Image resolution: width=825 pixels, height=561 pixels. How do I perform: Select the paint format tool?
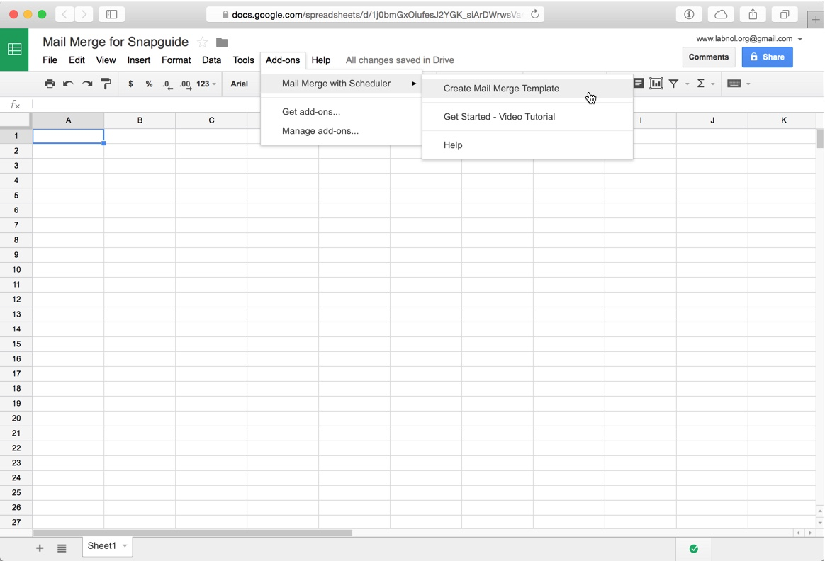(x=106, y=84)
